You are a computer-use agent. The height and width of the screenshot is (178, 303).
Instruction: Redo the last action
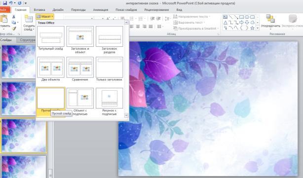click(x=20, y=3)
